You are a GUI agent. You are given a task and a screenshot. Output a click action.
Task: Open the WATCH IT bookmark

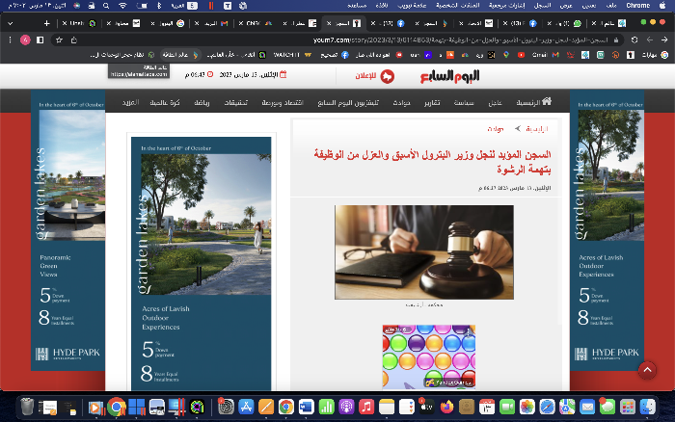292,55
